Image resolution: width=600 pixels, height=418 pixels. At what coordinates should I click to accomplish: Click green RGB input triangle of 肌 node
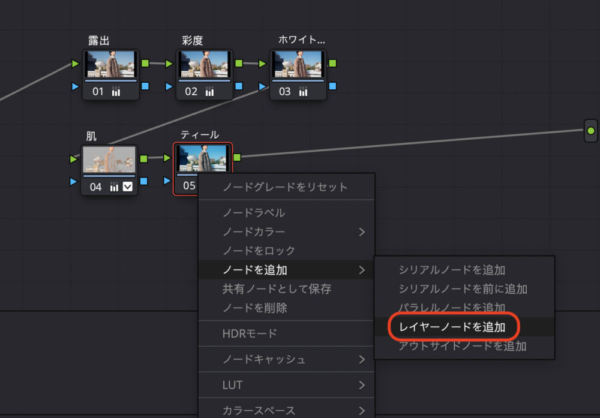74,159
